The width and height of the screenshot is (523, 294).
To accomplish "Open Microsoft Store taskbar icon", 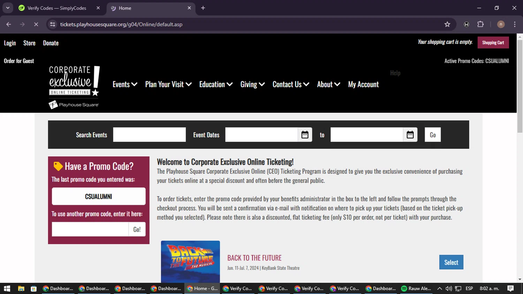I will coord(33,288).
